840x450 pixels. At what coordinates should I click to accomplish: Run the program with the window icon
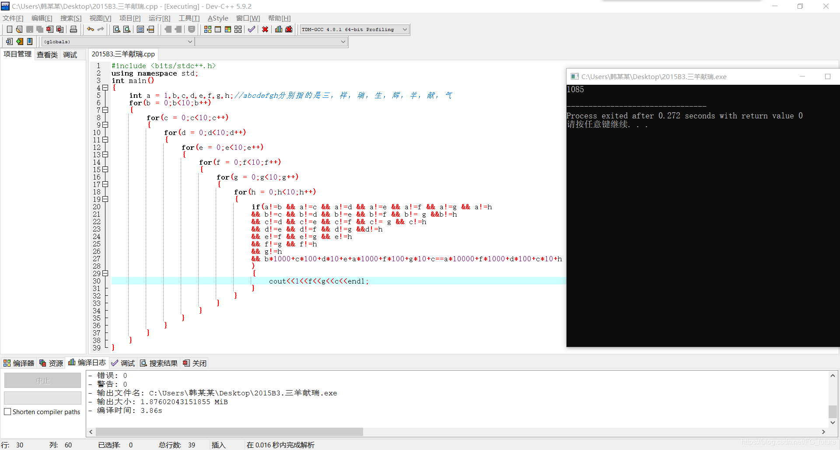pyautogui.click(x=218, y=29)
